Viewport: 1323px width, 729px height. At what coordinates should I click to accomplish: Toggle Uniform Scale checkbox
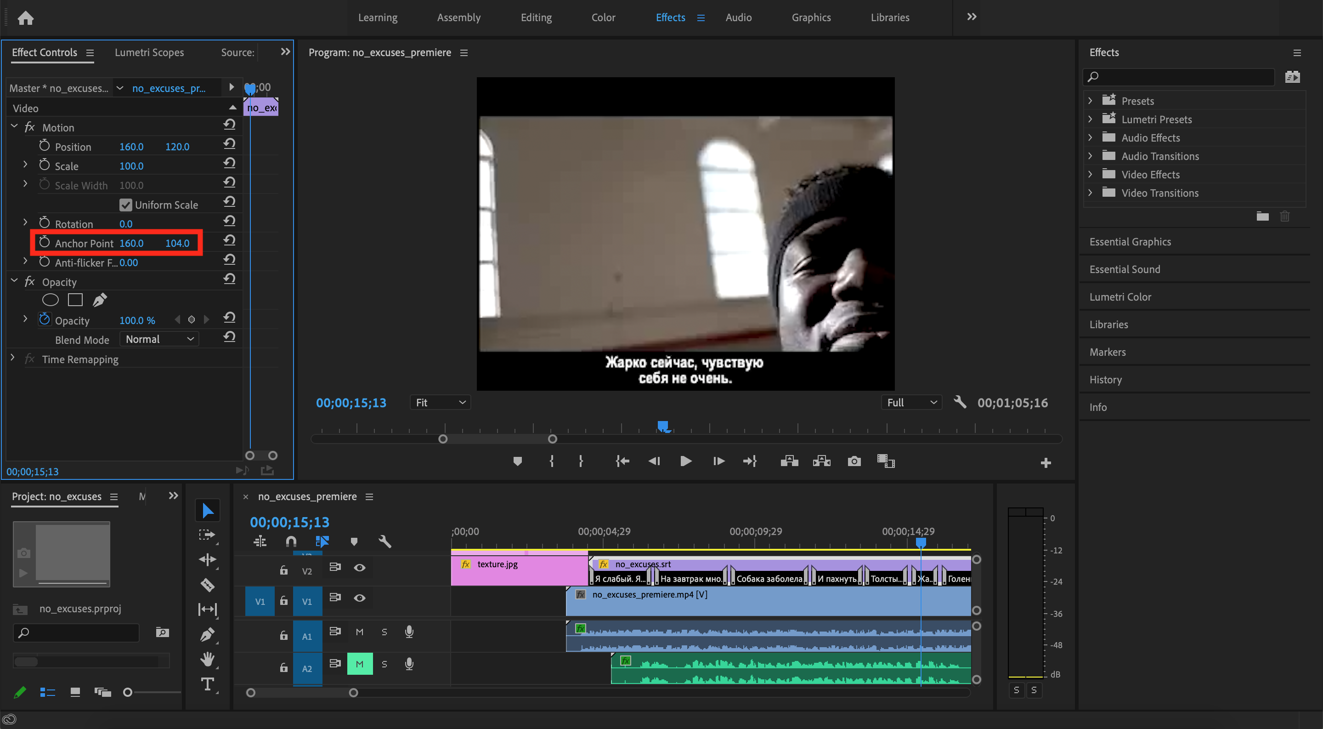(x=125, y=205)
